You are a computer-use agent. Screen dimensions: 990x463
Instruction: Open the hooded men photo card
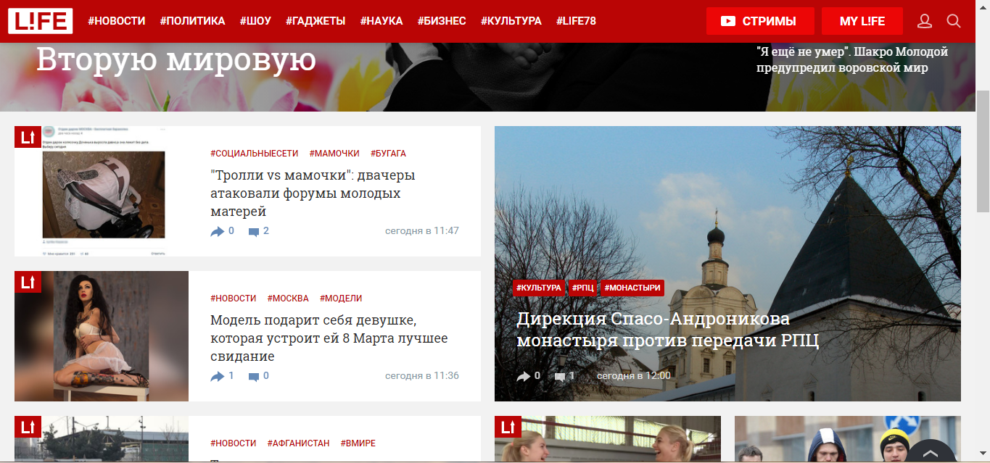coord(848,439)
